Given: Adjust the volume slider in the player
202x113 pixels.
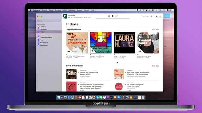Looking at the screenshot, I should [x=146, y=16].
